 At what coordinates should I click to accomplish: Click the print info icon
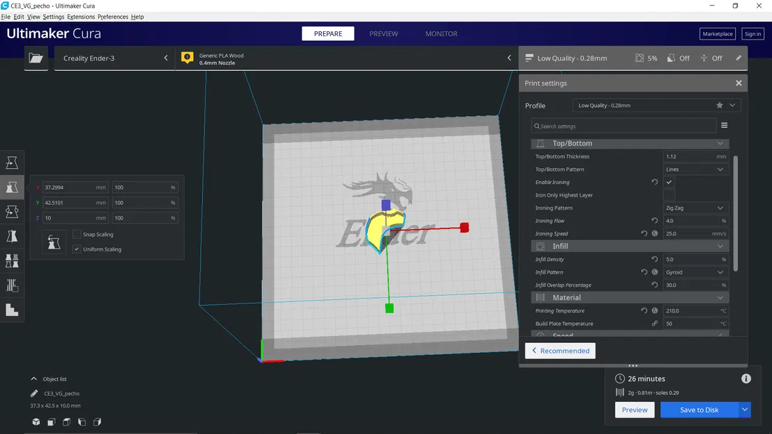coord(746,378)
